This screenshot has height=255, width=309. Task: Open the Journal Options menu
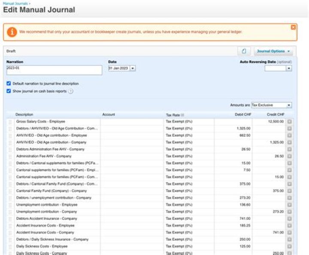[x=273, y=51]
